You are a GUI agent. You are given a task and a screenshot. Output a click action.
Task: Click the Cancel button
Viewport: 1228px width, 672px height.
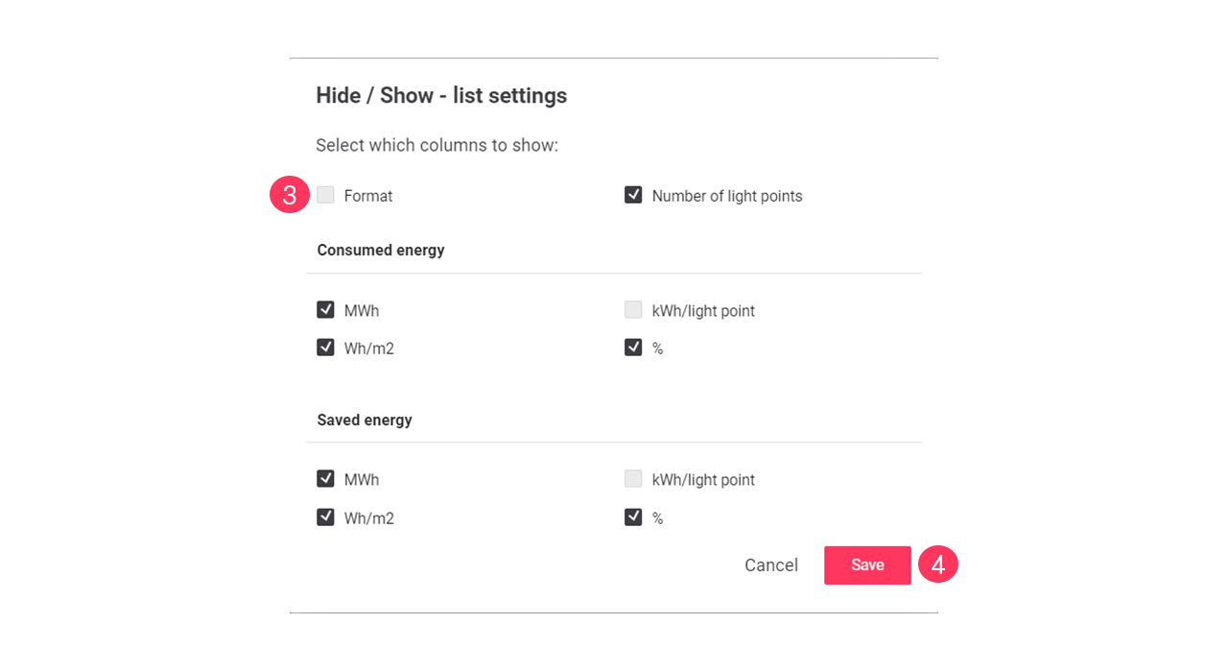770,564
